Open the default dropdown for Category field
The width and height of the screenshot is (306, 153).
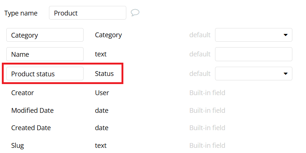coord(254,35)
